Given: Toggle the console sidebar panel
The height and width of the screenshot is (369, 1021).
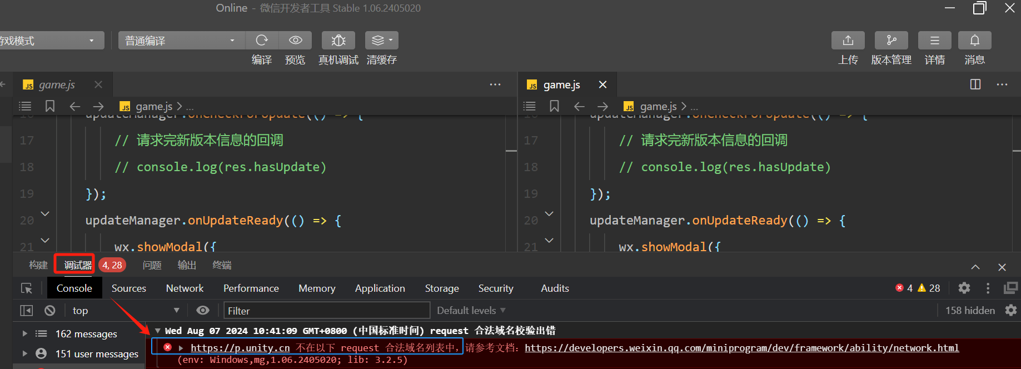Looking at the screenshot, I should tap(27, 311).
